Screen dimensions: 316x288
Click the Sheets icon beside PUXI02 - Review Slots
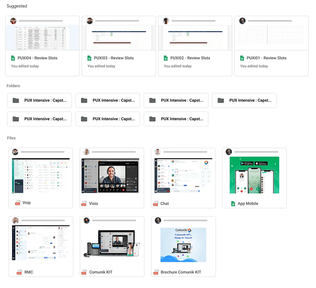(x=166, y=58)
